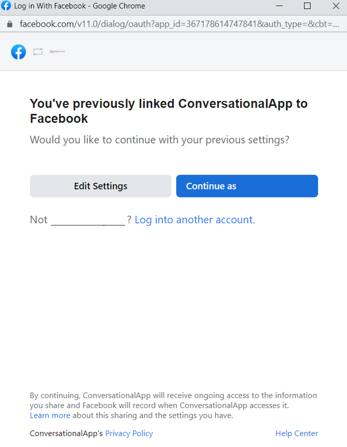Click the "Would you like to continue" question text

[x=159, y=140]
